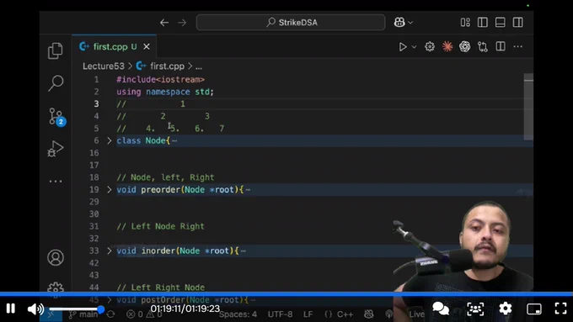This screenshot has width=573, height=322.
Task: Expand the folded postOrder function
Action: [x=109, y=300]
